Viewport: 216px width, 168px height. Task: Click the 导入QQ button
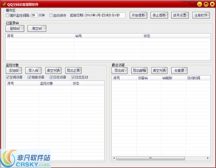click(33, 71)
